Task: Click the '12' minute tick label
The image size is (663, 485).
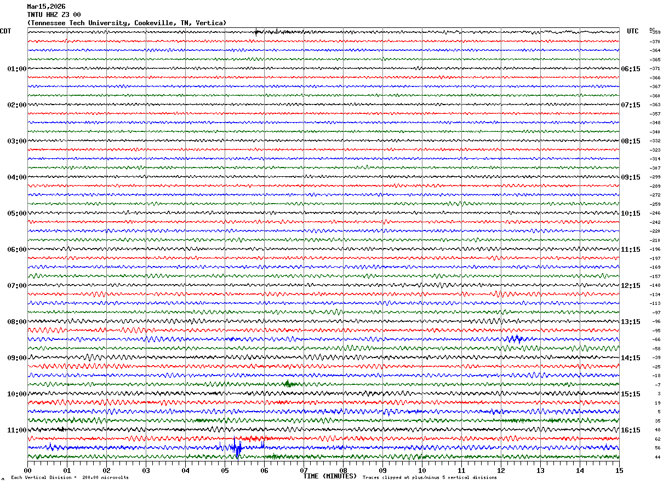Action: pos(501,470)
